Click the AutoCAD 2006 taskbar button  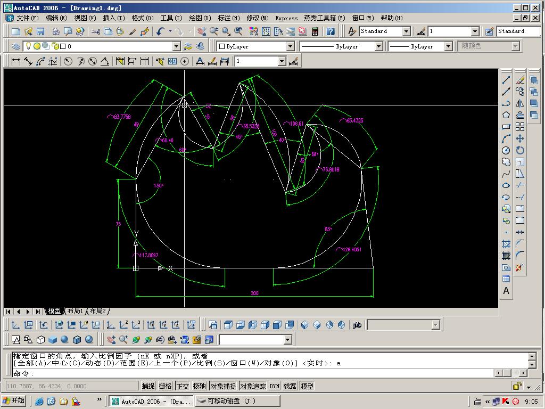pos(151,401)
